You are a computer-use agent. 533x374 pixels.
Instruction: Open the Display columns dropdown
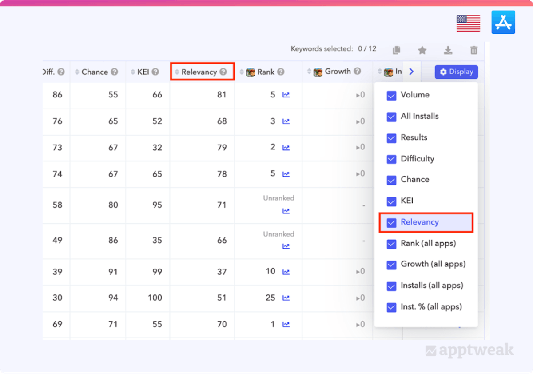(456, 72)
